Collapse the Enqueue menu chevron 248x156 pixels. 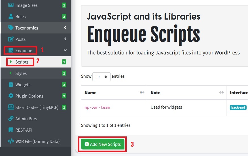point(65,50)
